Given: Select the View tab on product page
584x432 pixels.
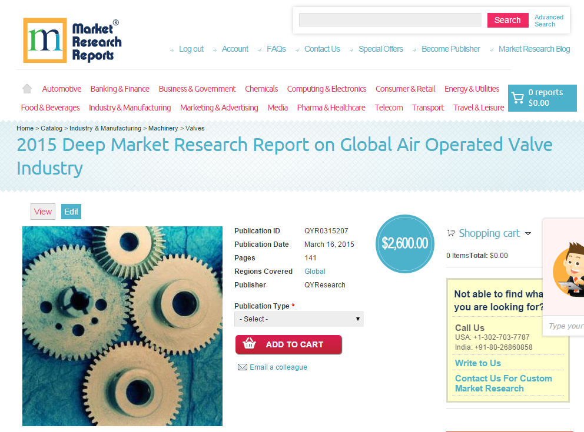Looking at the screenshot, I should tap(42, 211).
